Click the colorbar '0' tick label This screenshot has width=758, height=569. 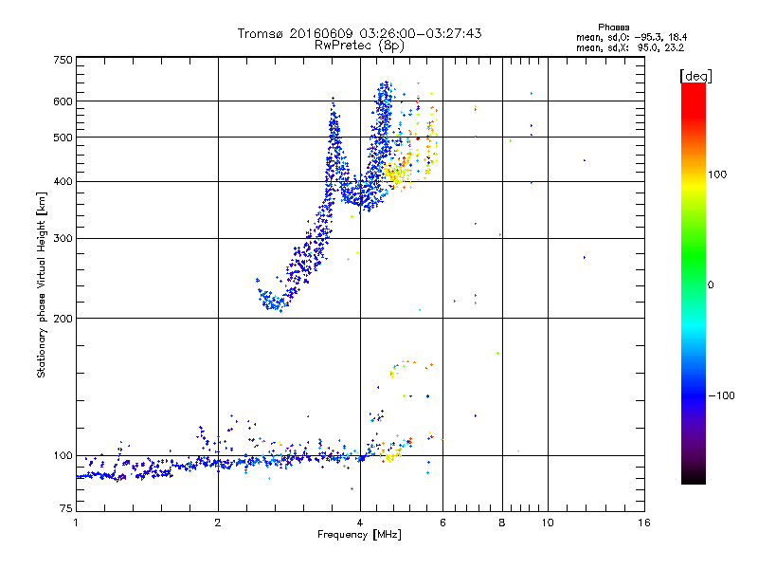click(x=710, y=285)
